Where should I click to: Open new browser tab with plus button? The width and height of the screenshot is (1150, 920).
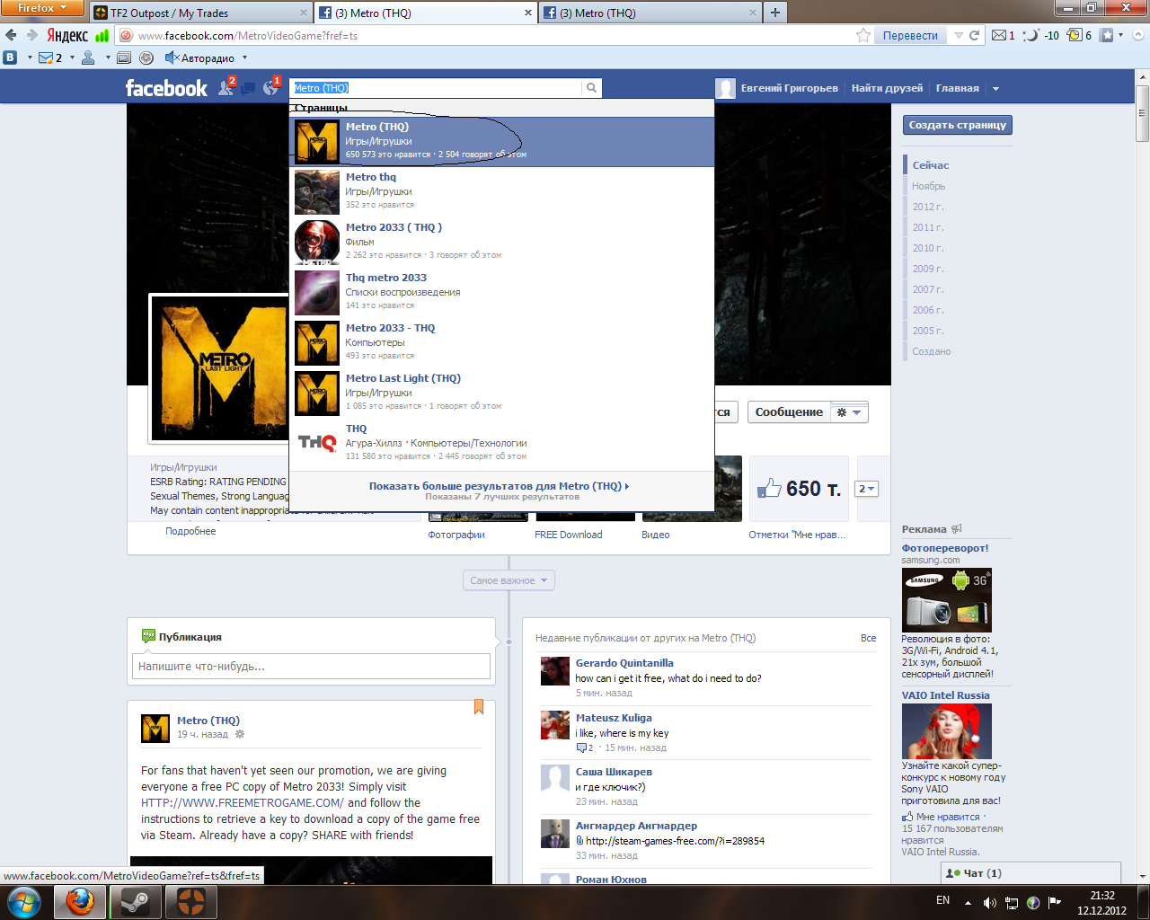[x=774, y=13]
